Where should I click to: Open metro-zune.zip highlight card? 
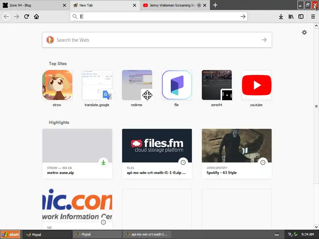77,154
